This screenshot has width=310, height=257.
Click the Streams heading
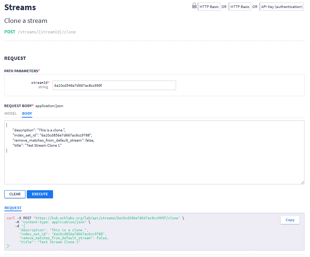tap(20, 8)
